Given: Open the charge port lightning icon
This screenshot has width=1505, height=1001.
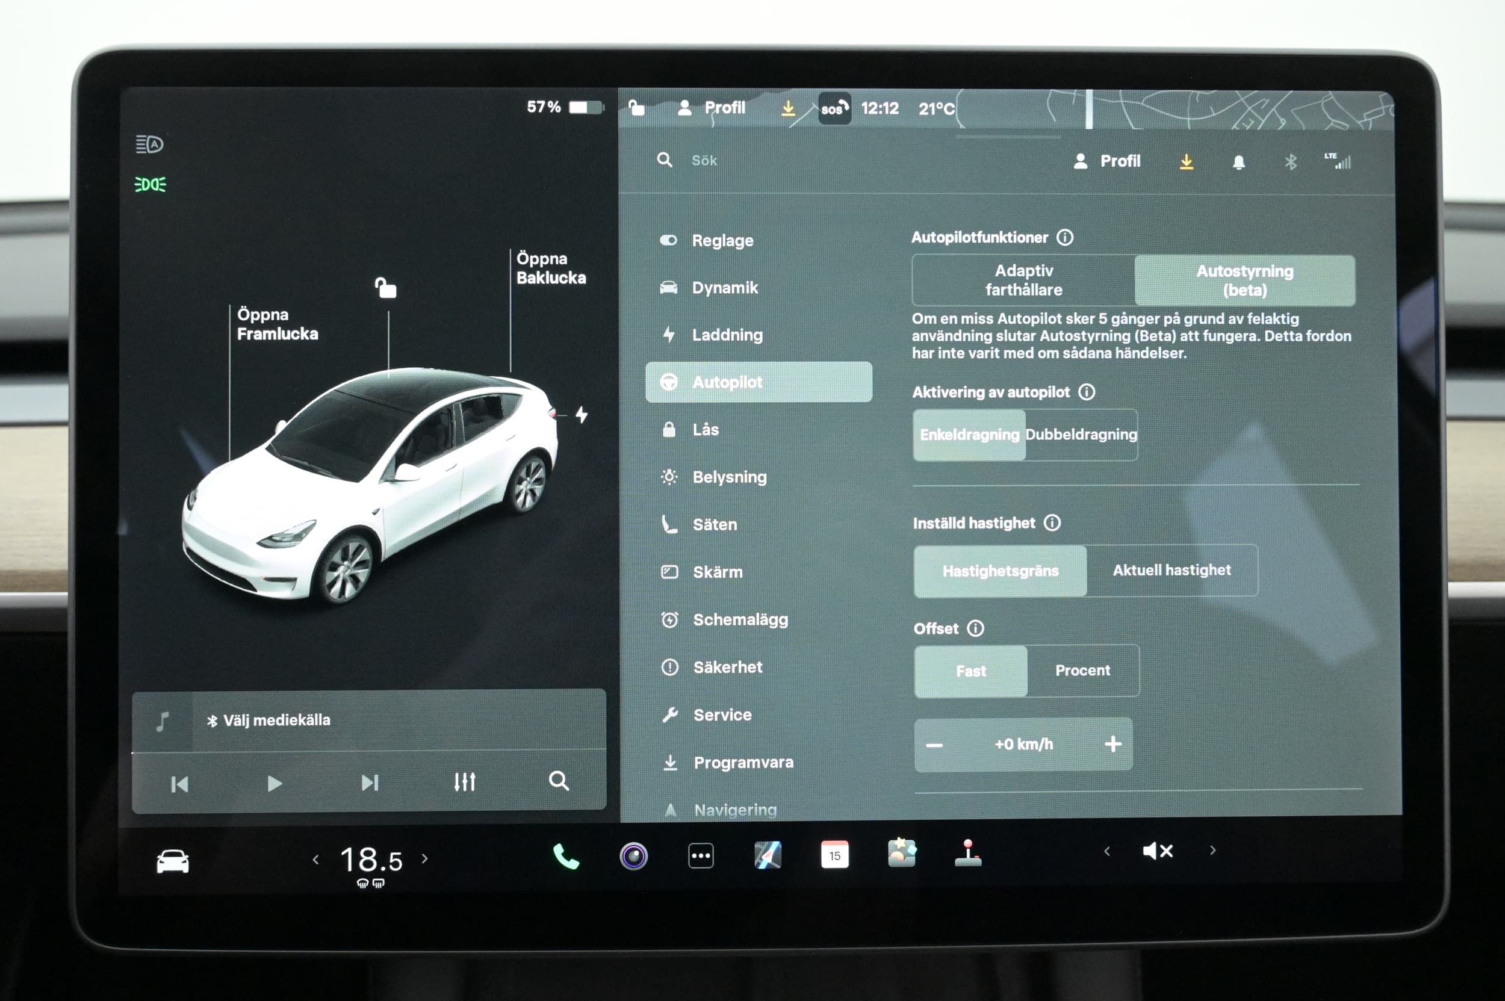Looking at the screenshot, I should click(581, 415).
